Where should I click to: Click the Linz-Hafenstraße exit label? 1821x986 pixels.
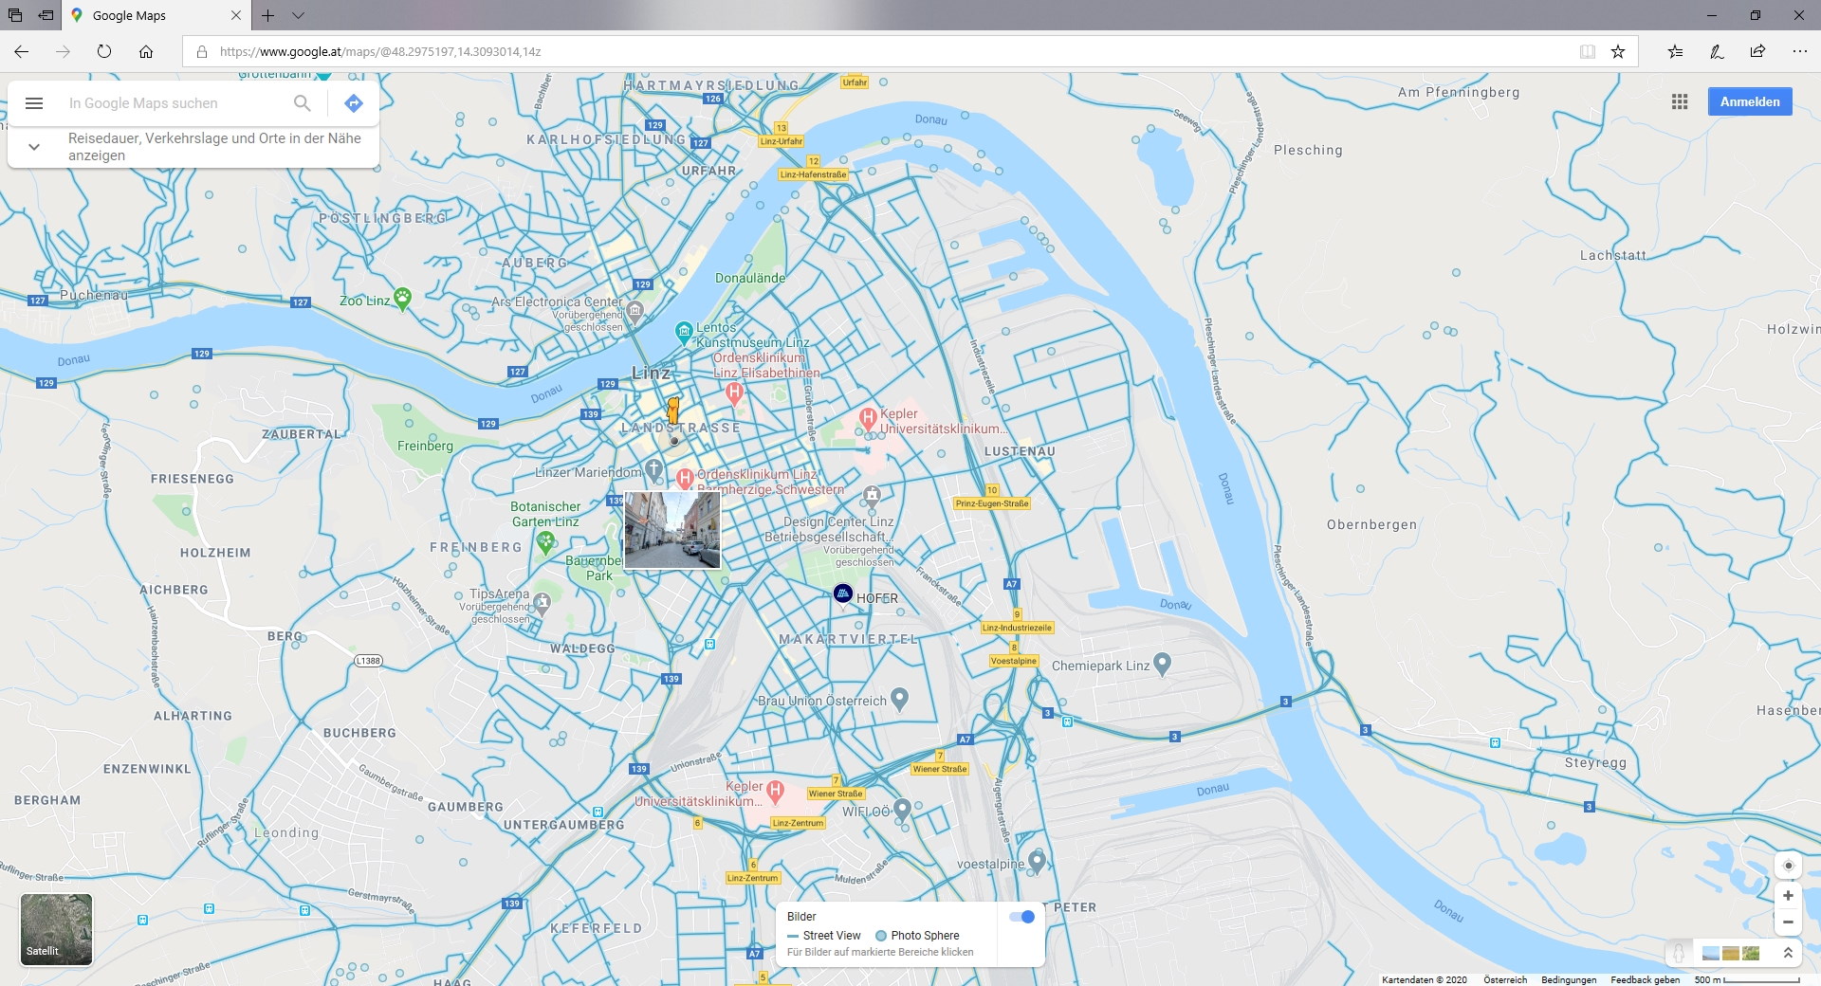point(813,174)
